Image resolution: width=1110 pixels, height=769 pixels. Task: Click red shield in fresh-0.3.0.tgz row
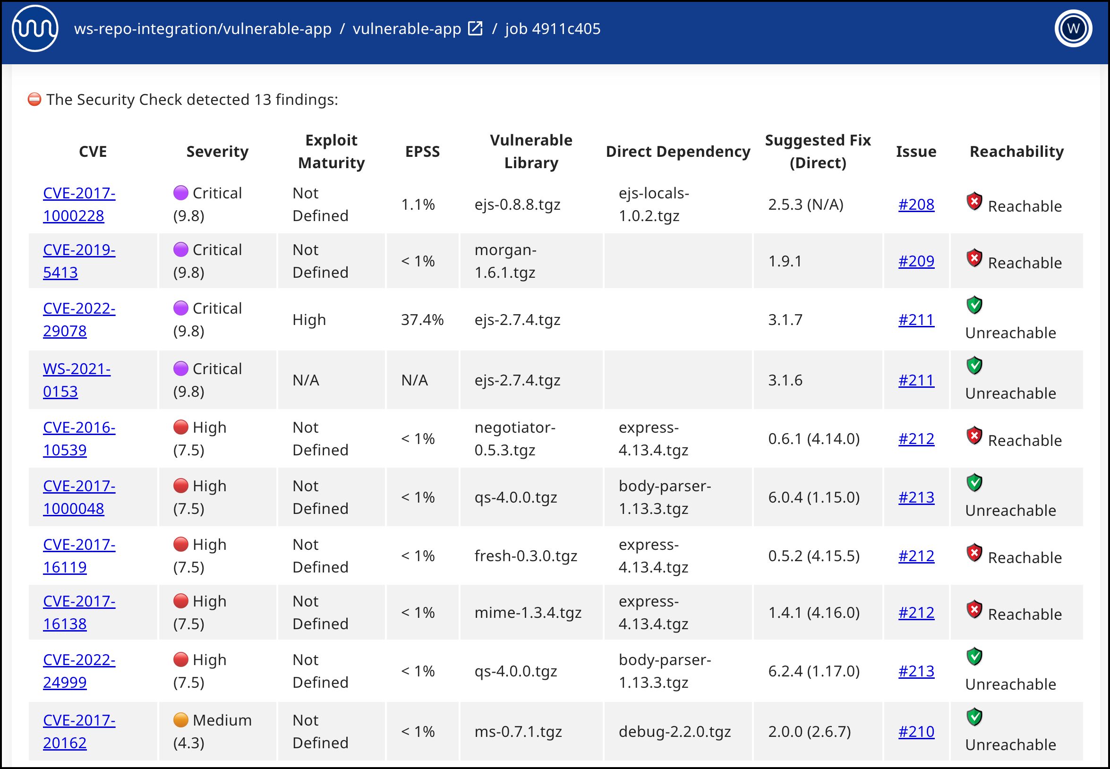click(974, 553)
